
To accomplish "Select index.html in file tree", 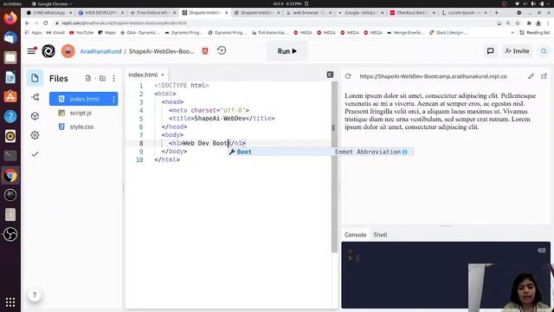I will (x=83, y=99).
